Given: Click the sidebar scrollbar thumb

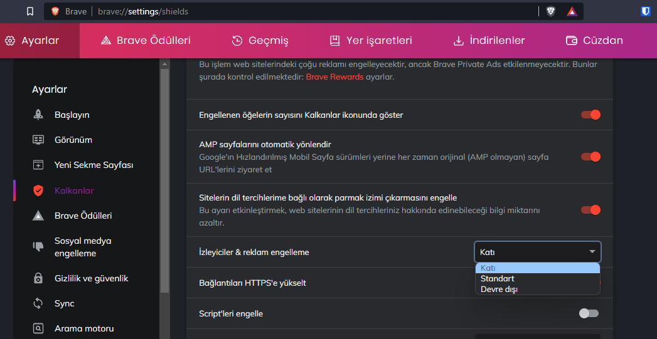Looking at the screenshot, I should 164,180.
